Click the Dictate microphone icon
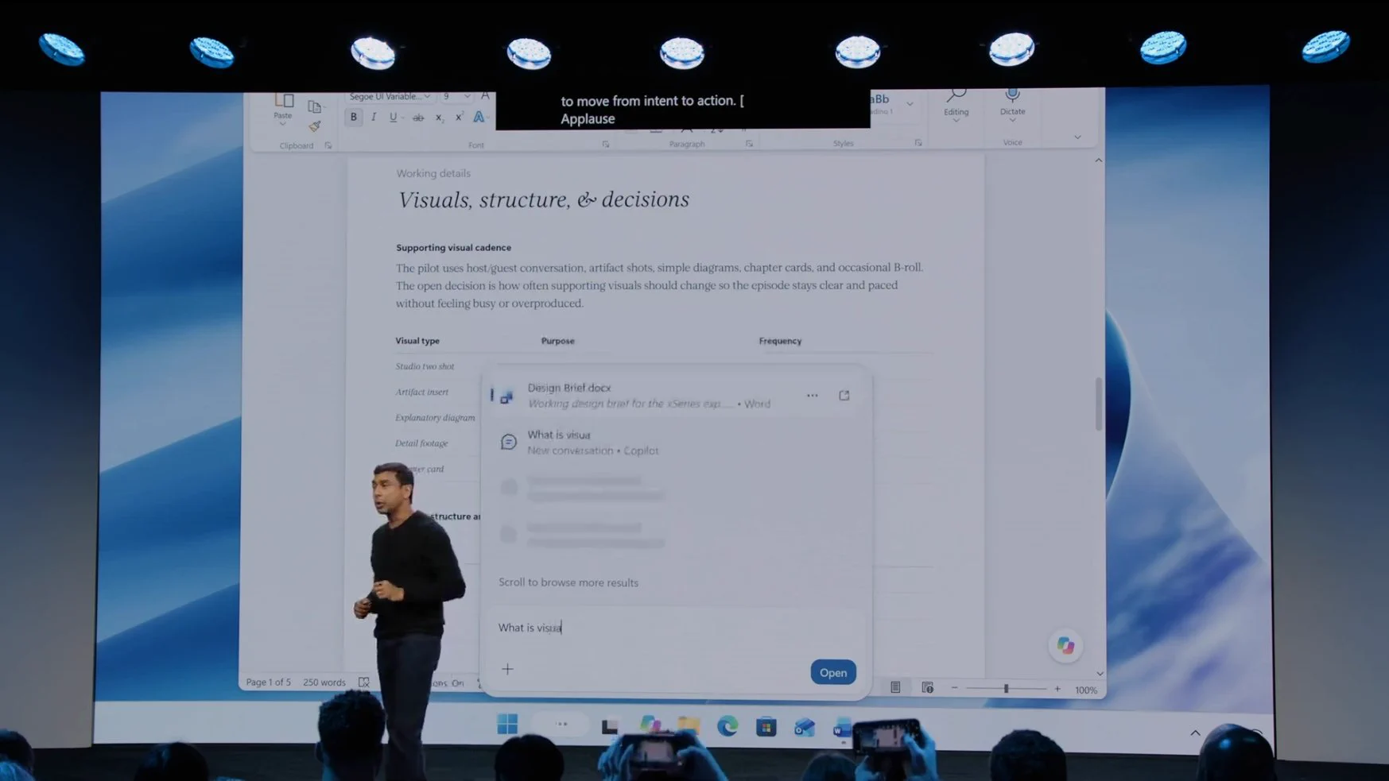The width and height of the screenshot is (1389, 781). [1012, 95]
